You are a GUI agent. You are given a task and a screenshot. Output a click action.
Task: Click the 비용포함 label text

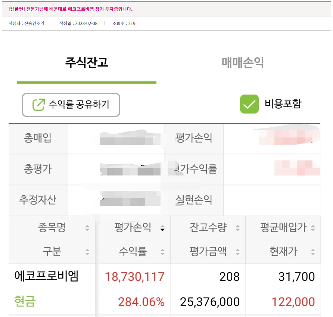283,104
